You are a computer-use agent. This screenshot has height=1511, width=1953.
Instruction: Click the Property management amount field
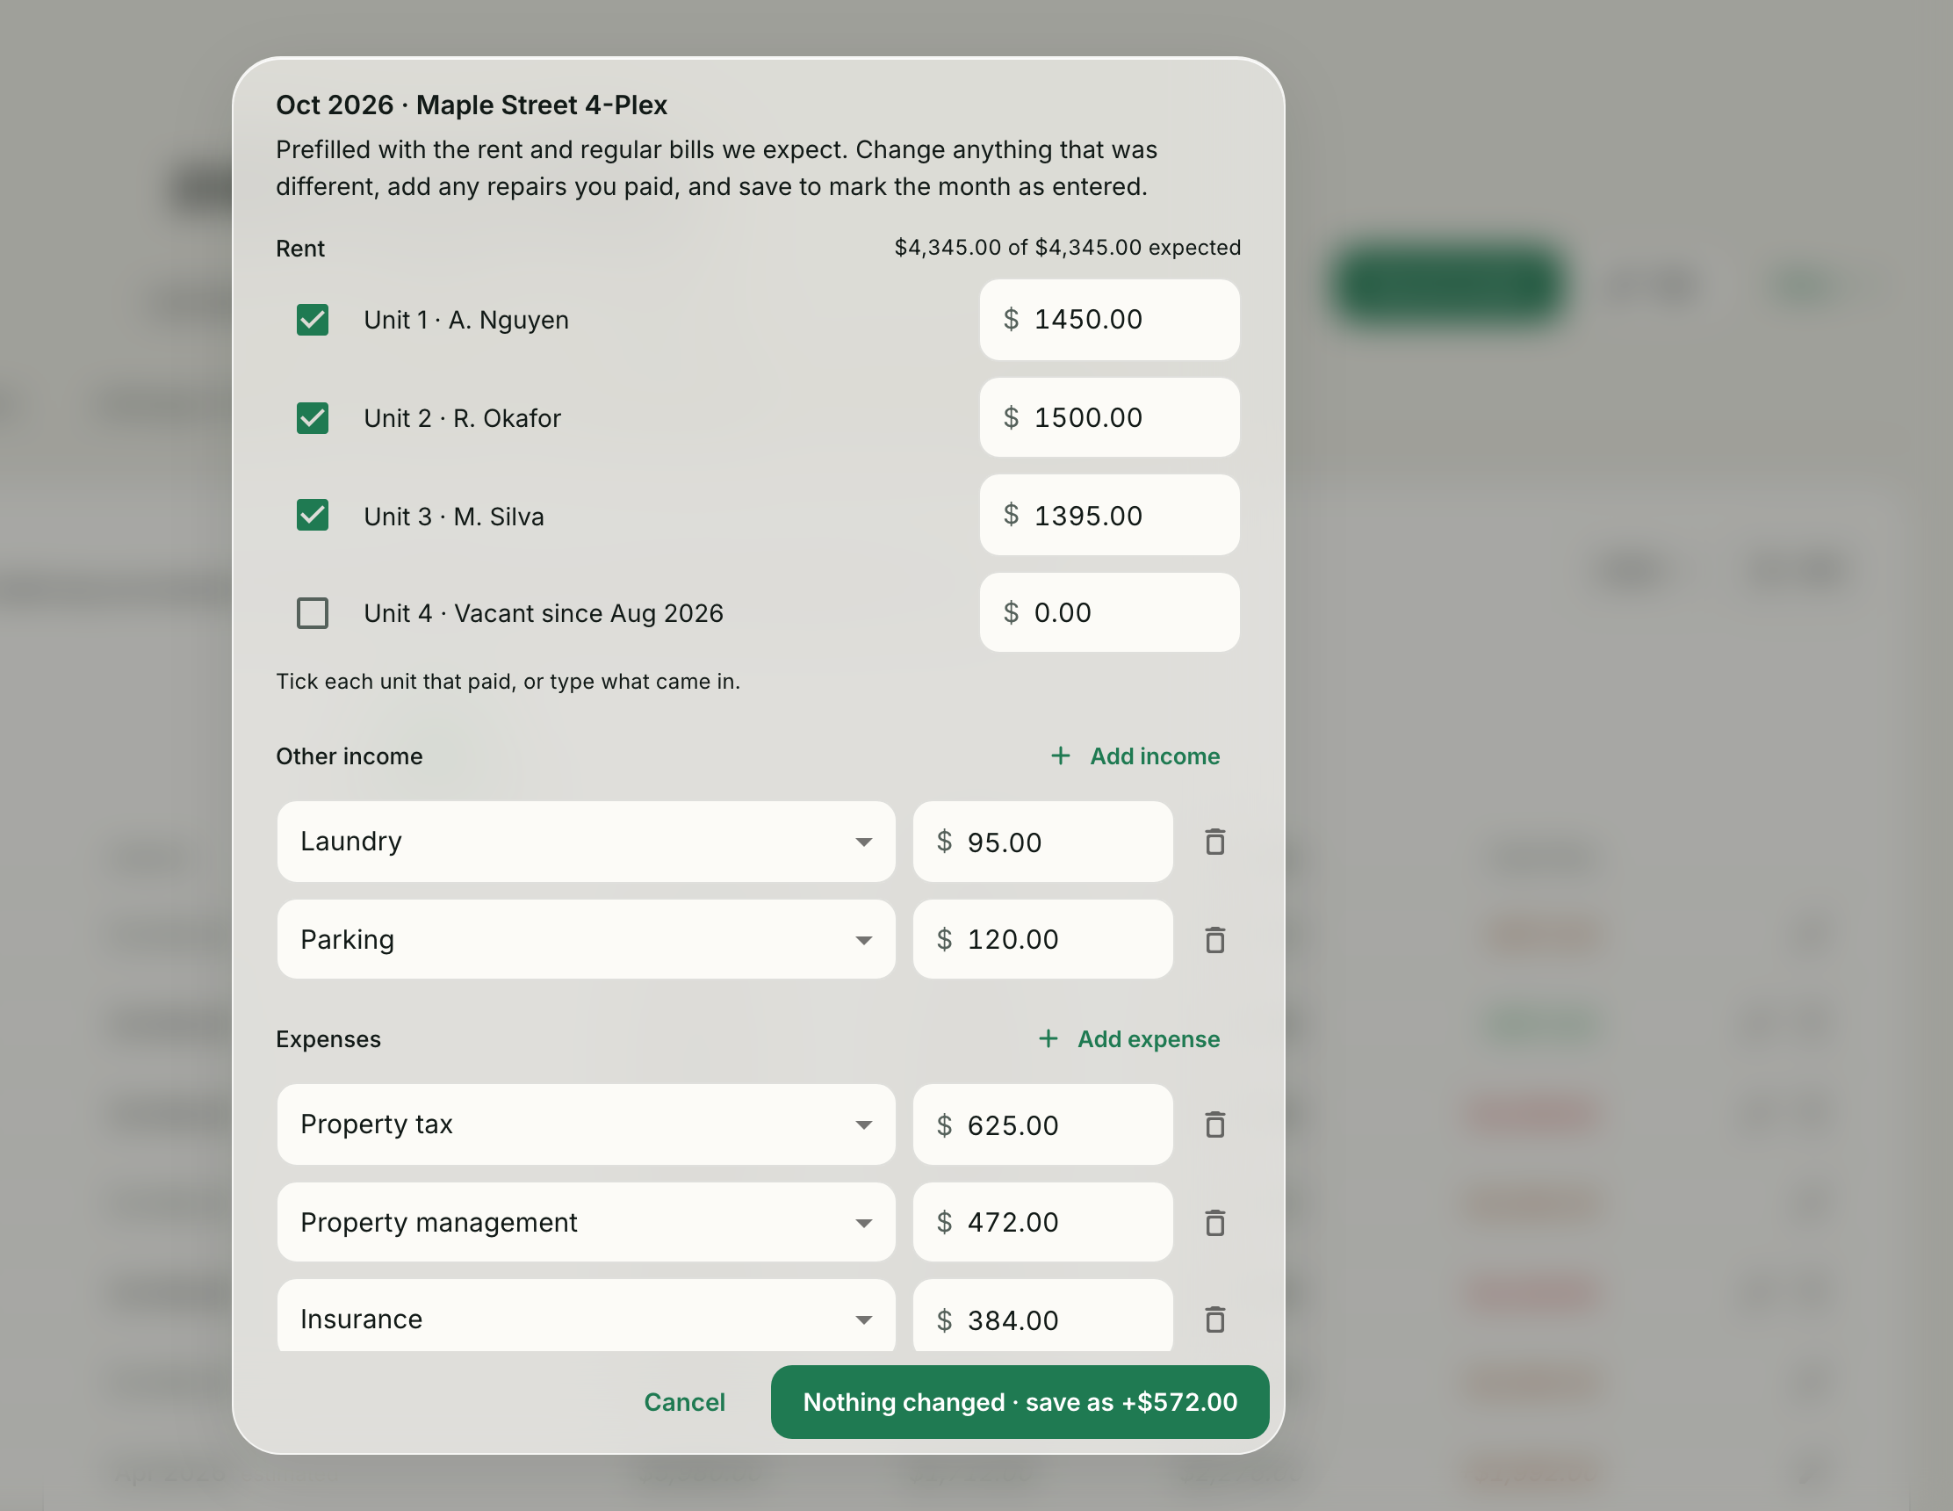[x=1042, y=1222]
